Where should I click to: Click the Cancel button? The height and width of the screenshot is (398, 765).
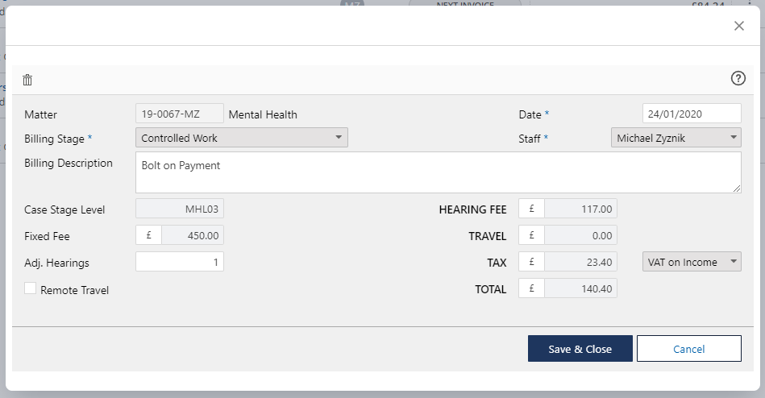pyautogui.click(x=688, y=349)
